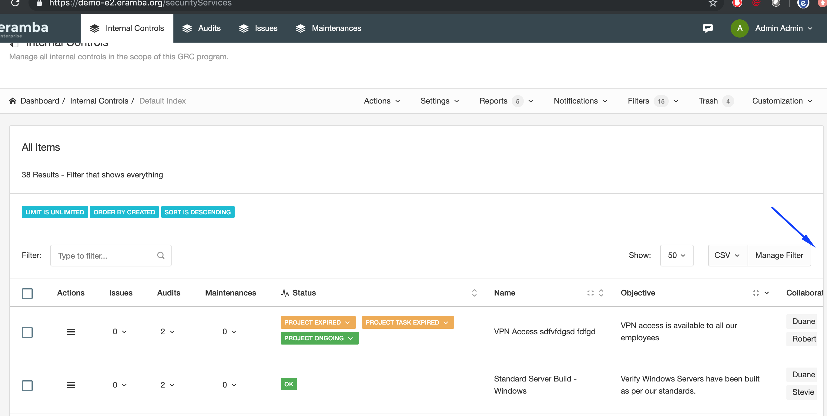Click collaborator tag 'Stevie'
The width and height of the screenshot is (827, 416).
[x=802, y=392]
